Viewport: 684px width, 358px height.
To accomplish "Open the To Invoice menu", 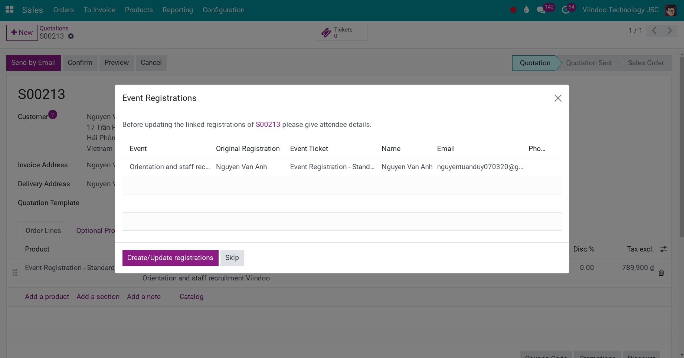I will tap(99, 10).
